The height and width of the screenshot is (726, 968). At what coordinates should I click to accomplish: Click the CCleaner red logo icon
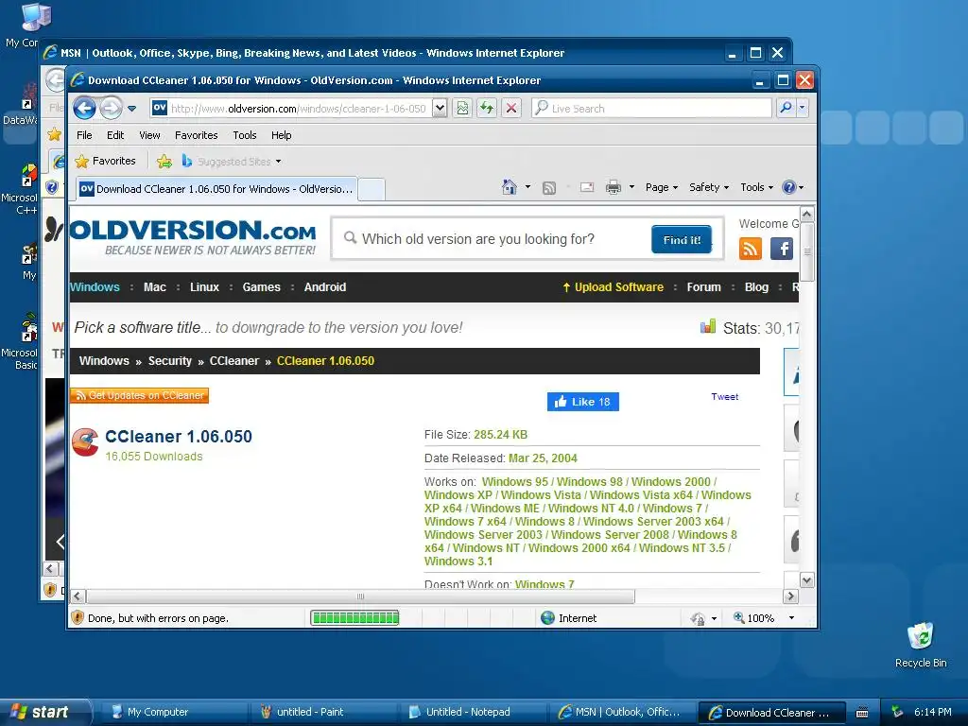point(85,442)
